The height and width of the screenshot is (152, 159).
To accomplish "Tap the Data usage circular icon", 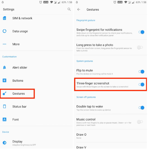I will coord(4,31).
